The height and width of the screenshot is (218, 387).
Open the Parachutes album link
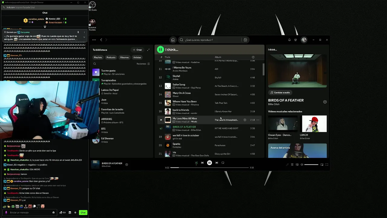click(x=220, y=145)
